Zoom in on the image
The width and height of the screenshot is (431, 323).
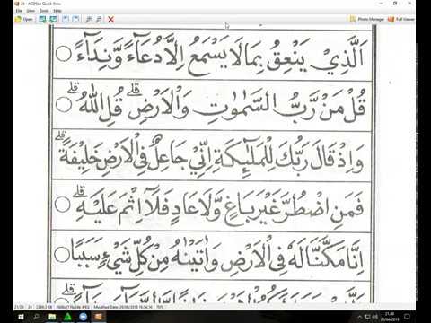point(88,20)
